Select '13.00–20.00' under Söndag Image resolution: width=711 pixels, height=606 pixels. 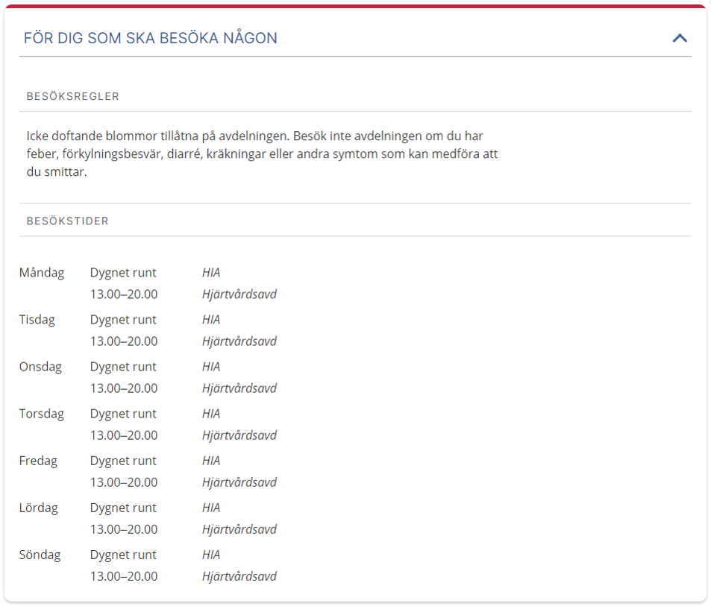pos(124,577)
